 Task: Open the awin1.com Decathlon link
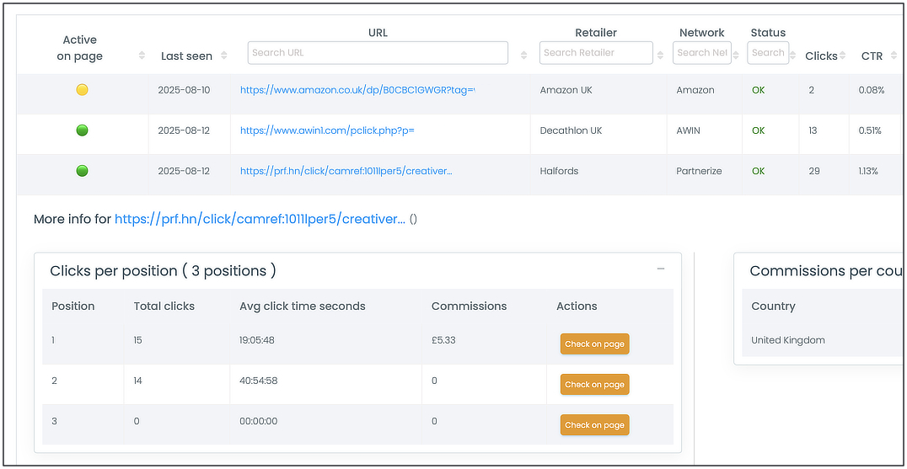327,131
